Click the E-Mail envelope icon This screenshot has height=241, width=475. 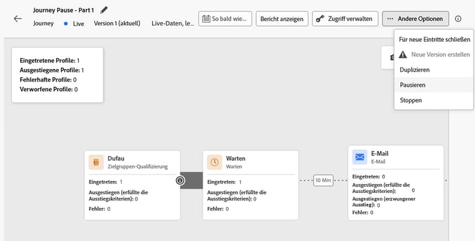(360, 158)
